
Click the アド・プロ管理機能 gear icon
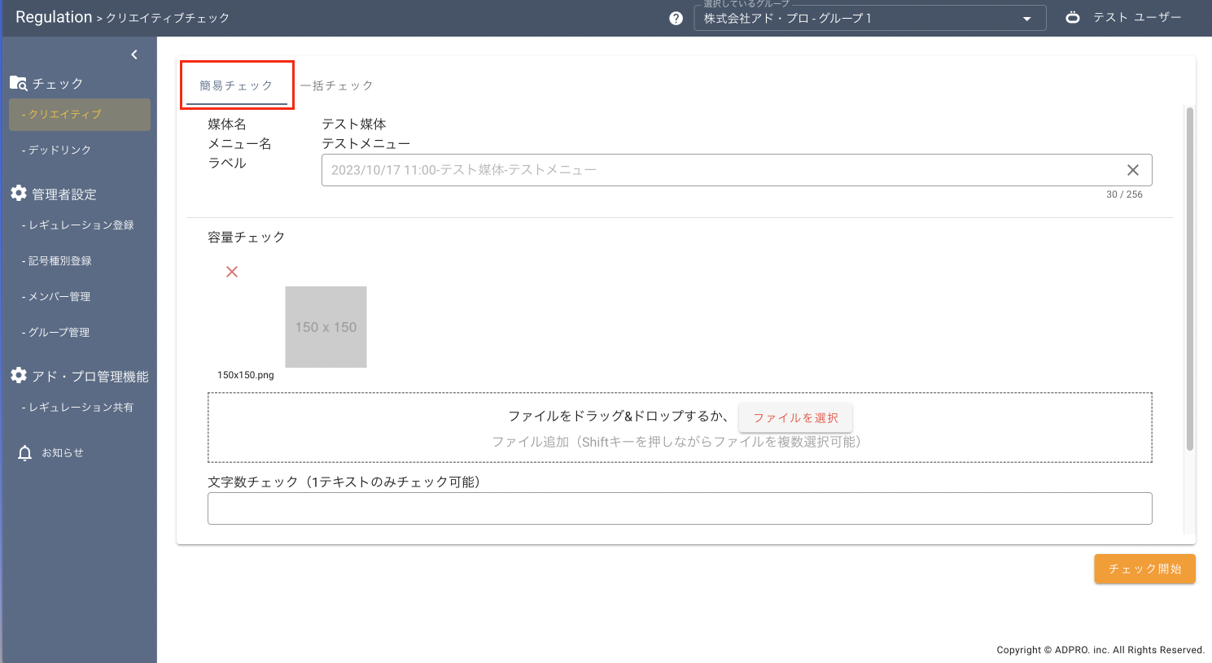tap(19, 375)
